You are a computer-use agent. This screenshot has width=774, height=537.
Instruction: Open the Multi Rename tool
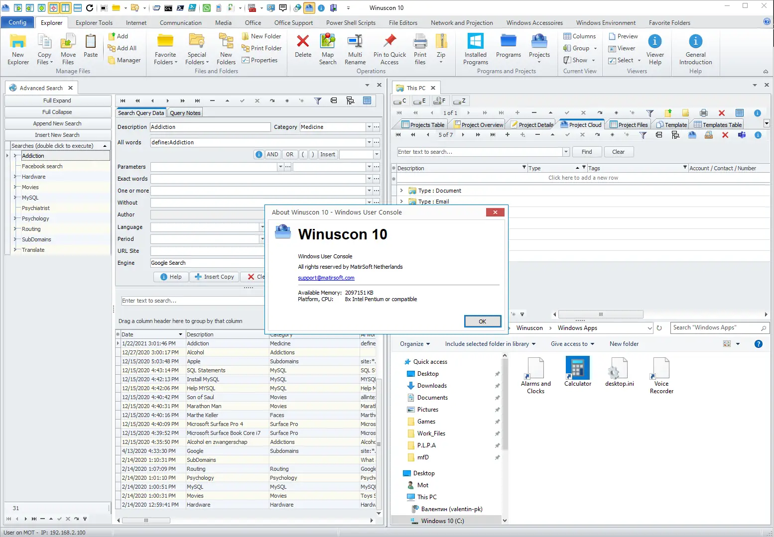coord(355,49)
